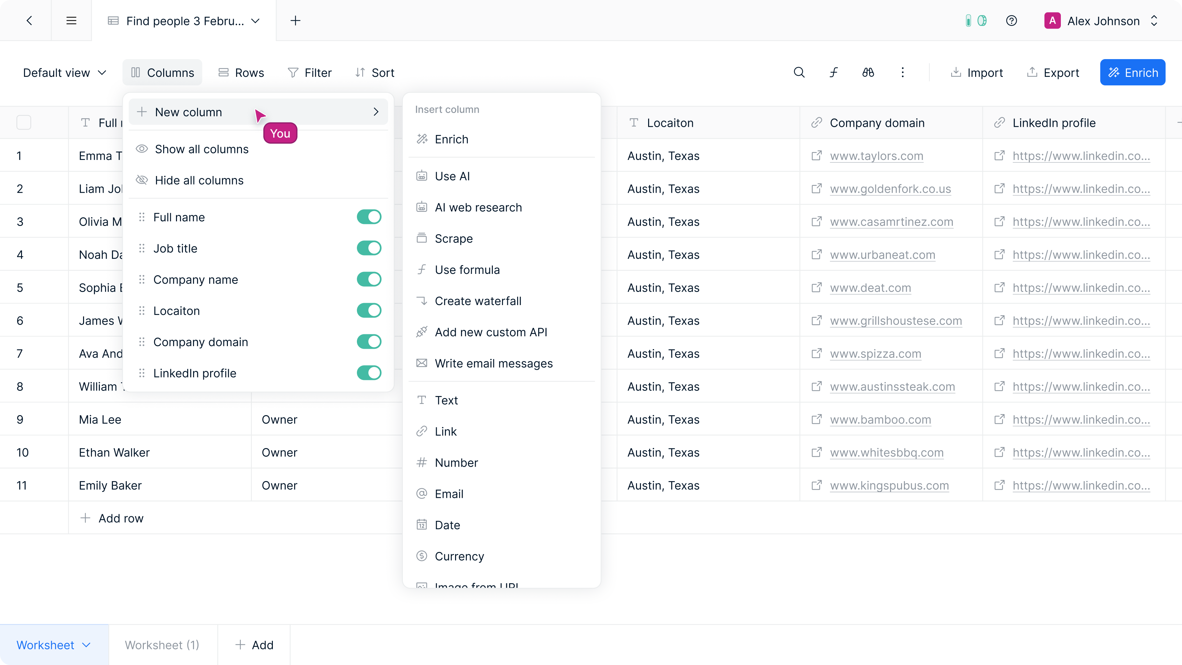Image resolution: width=1182 pixels, height=665 pixels.
Task: Select the Scrape option
Action: coord(501,239)
